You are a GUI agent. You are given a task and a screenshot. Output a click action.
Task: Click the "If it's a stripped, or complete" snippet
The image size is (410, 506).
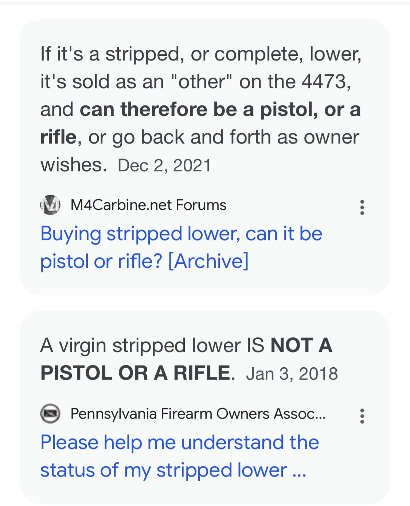(x=200, y=54)
